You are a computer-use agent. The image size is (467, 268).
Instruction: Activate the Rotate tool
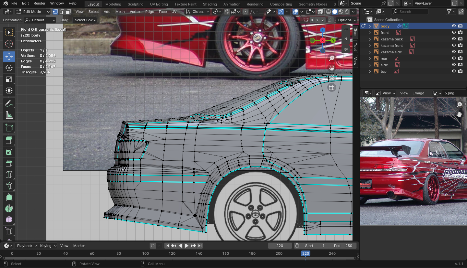(9, 68)
